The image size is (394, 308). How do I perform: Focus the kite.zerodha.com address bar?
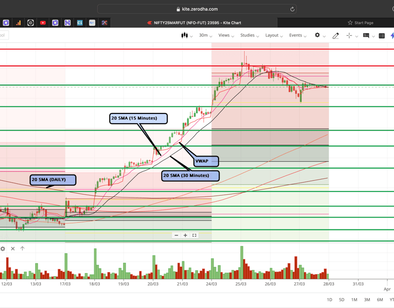pyautogui.click(x=197, y=9)
